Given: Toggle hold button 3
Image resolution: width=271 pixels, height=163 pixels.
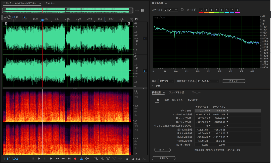Looking at the screenshot, I should (211, 10).
